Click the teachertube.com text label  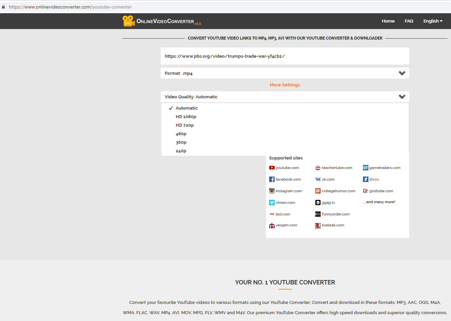[x=337, y=168]
